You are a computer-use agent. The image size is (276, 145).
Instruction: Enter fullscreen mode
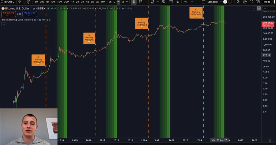click(251, 2)
